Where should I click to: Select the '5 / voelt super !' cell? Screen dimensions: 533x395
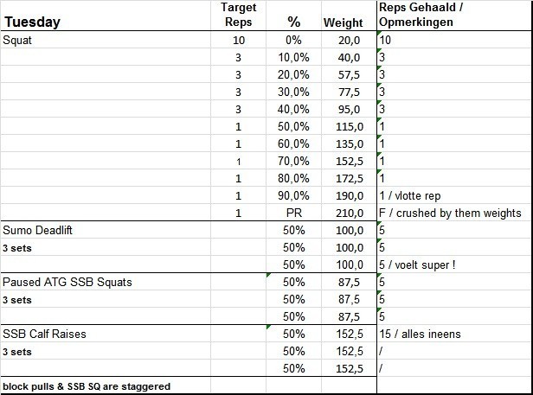coord(420,264)
